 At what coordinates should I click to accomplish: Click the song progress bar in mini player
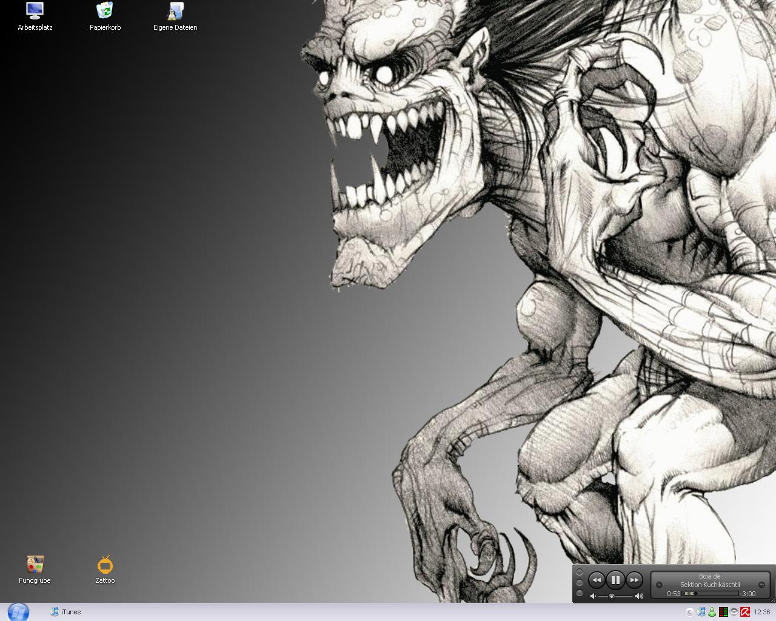tap(710, 594)
